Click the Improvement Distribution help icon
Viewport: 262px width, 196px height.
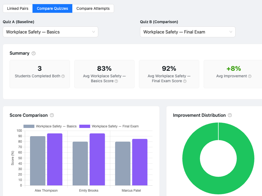pos(230,115)
